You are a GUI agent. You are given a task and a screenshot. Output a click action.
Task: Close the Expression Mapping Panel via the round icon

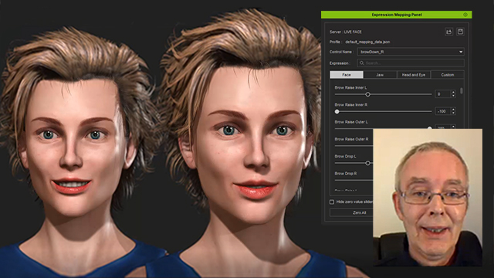click(465, 15)
